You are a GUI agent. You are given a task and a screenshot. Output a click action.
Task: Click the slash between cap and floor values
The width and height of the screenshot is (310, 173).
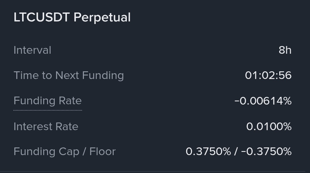pyautogui.click(x=236, y=152)
